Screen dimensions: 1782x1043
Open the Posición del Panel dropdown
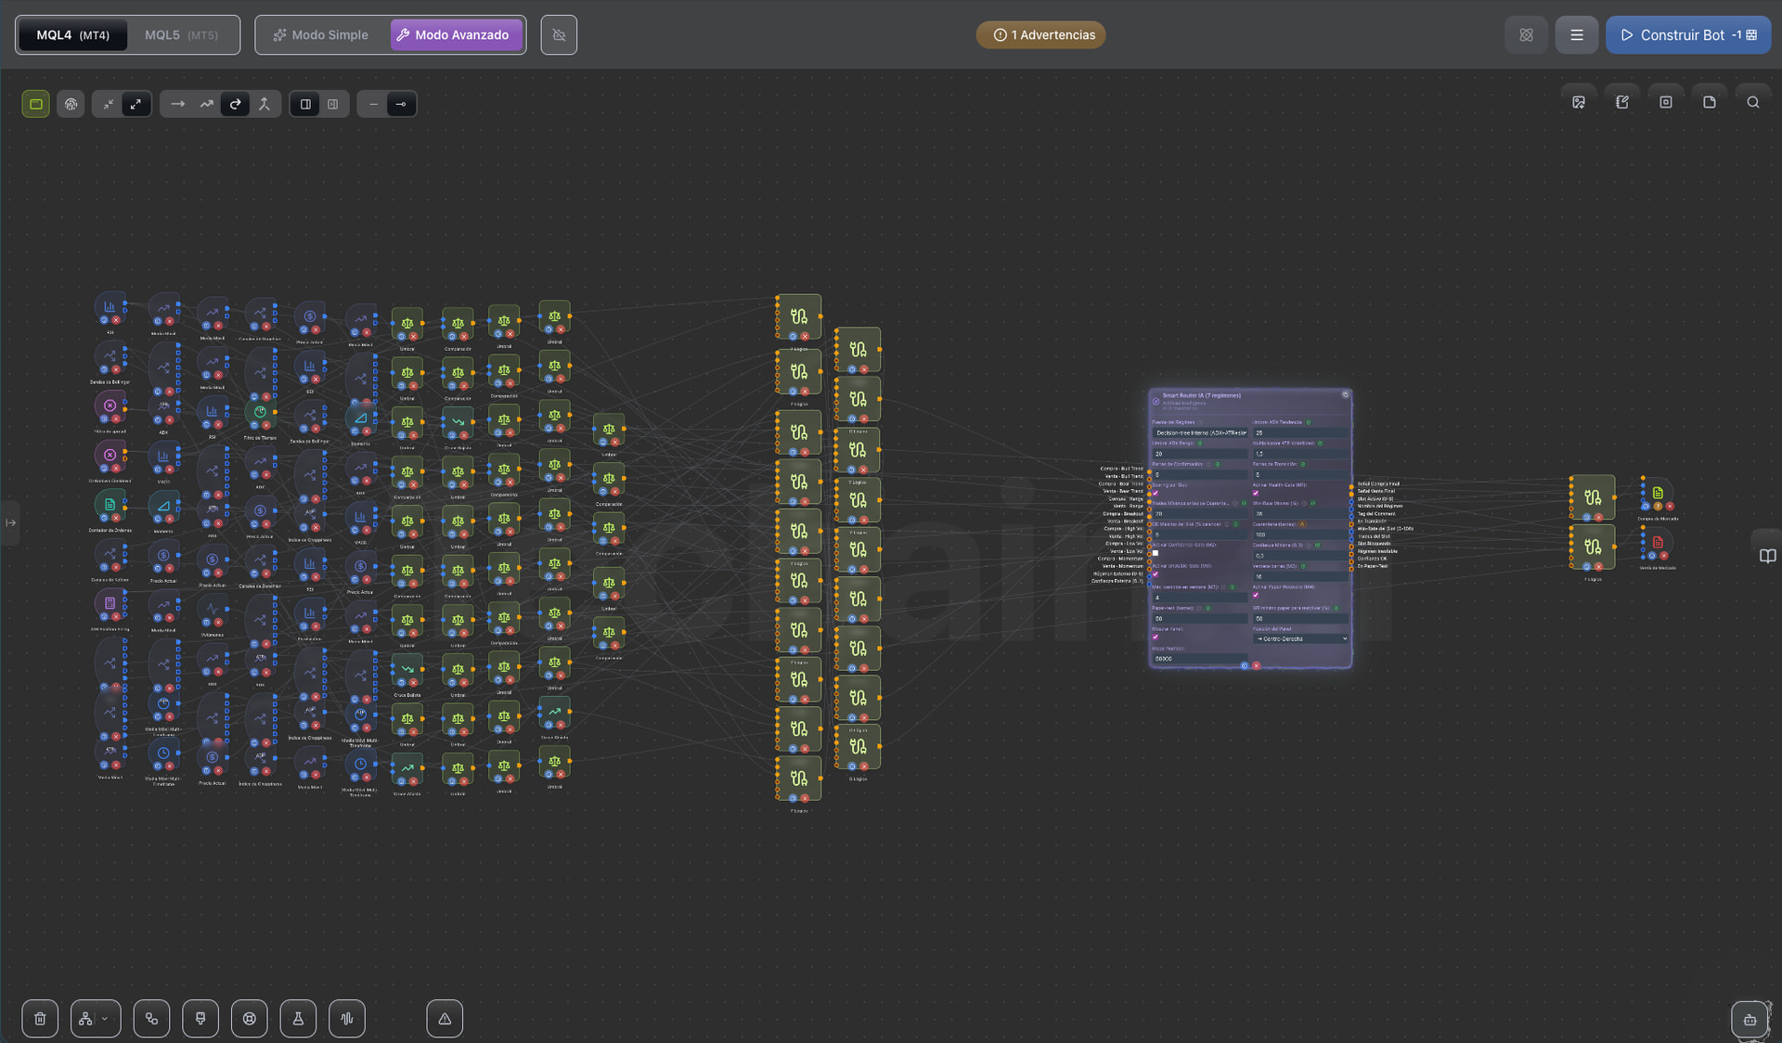tap(1300, 638)
